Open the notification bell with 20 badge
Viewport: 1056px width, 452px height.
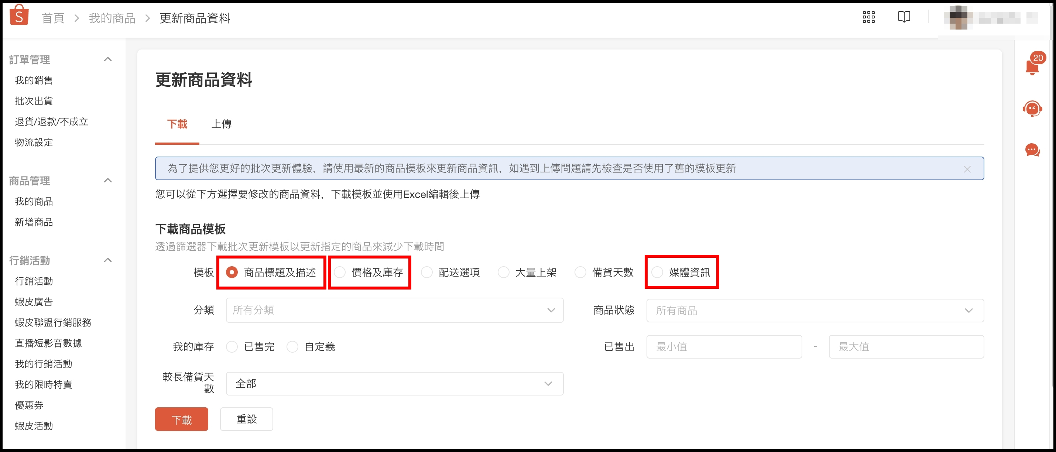coord(1032,67)
